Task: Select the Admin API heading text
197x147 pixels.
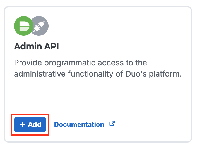Action: (36, 46)
